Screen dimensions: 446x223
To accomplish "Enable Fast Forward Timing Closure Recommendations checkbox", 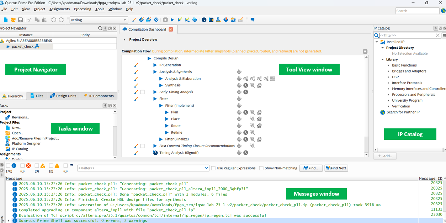I will pyautogui.click(x=142, y=146).
